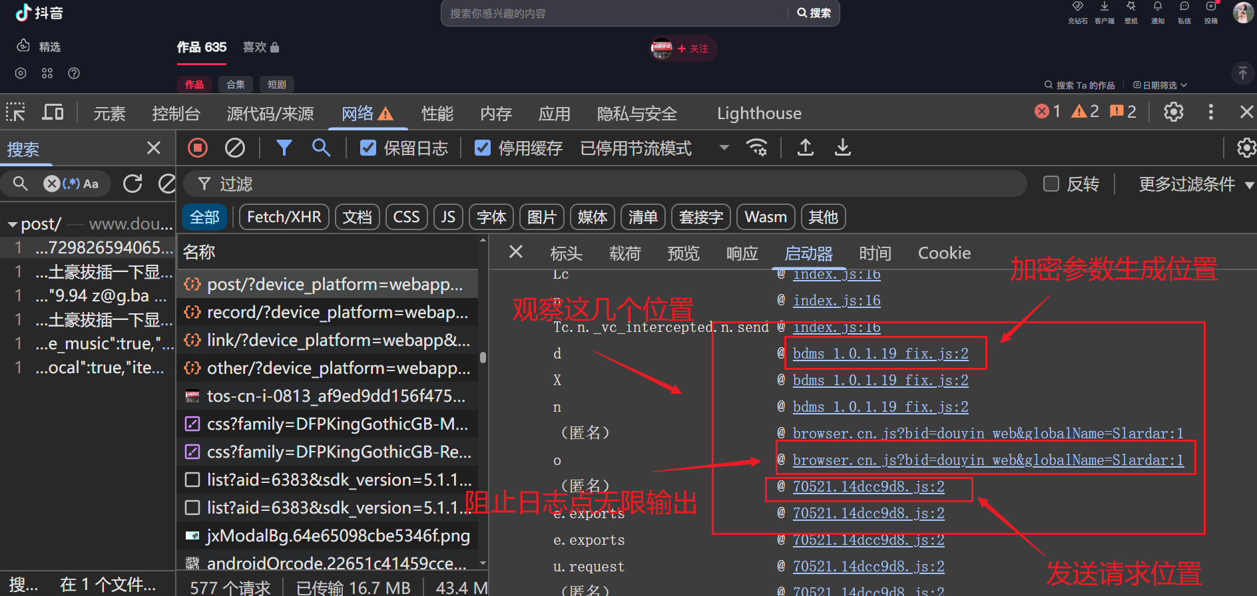The image size is (1257, 596).
Task: Stop recording network log button
Action: pyautogui.click(x=198, y=148)
